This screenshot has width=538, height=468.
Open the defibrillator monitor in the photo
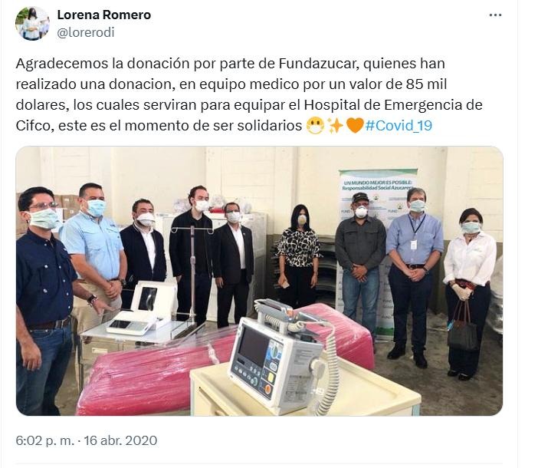[281, 357]
